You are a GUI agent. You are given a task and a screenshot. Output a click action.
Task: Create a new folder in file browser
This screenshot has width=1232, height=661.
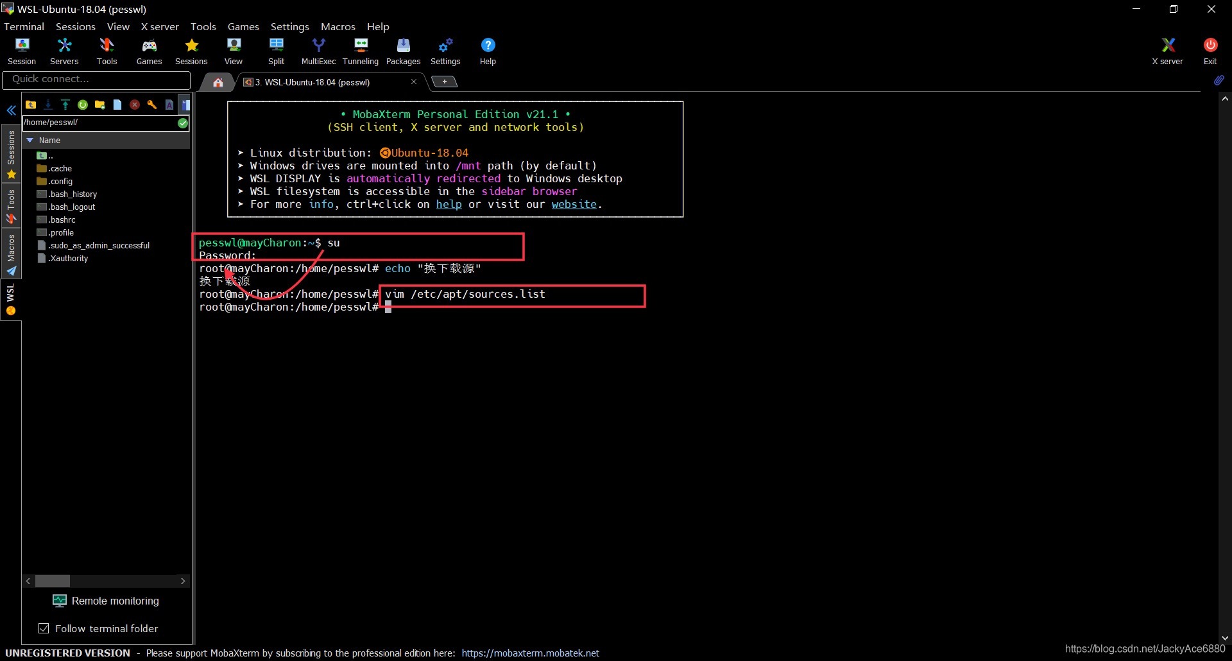[100, 105]
